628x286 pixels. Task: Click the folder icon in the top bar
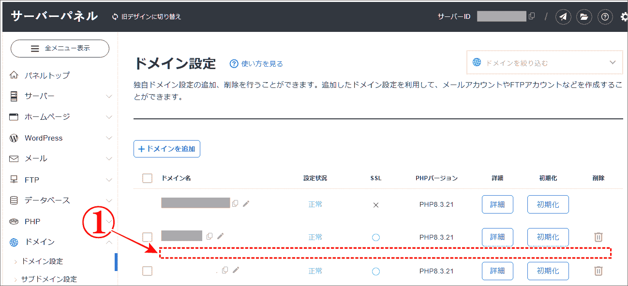584,16
